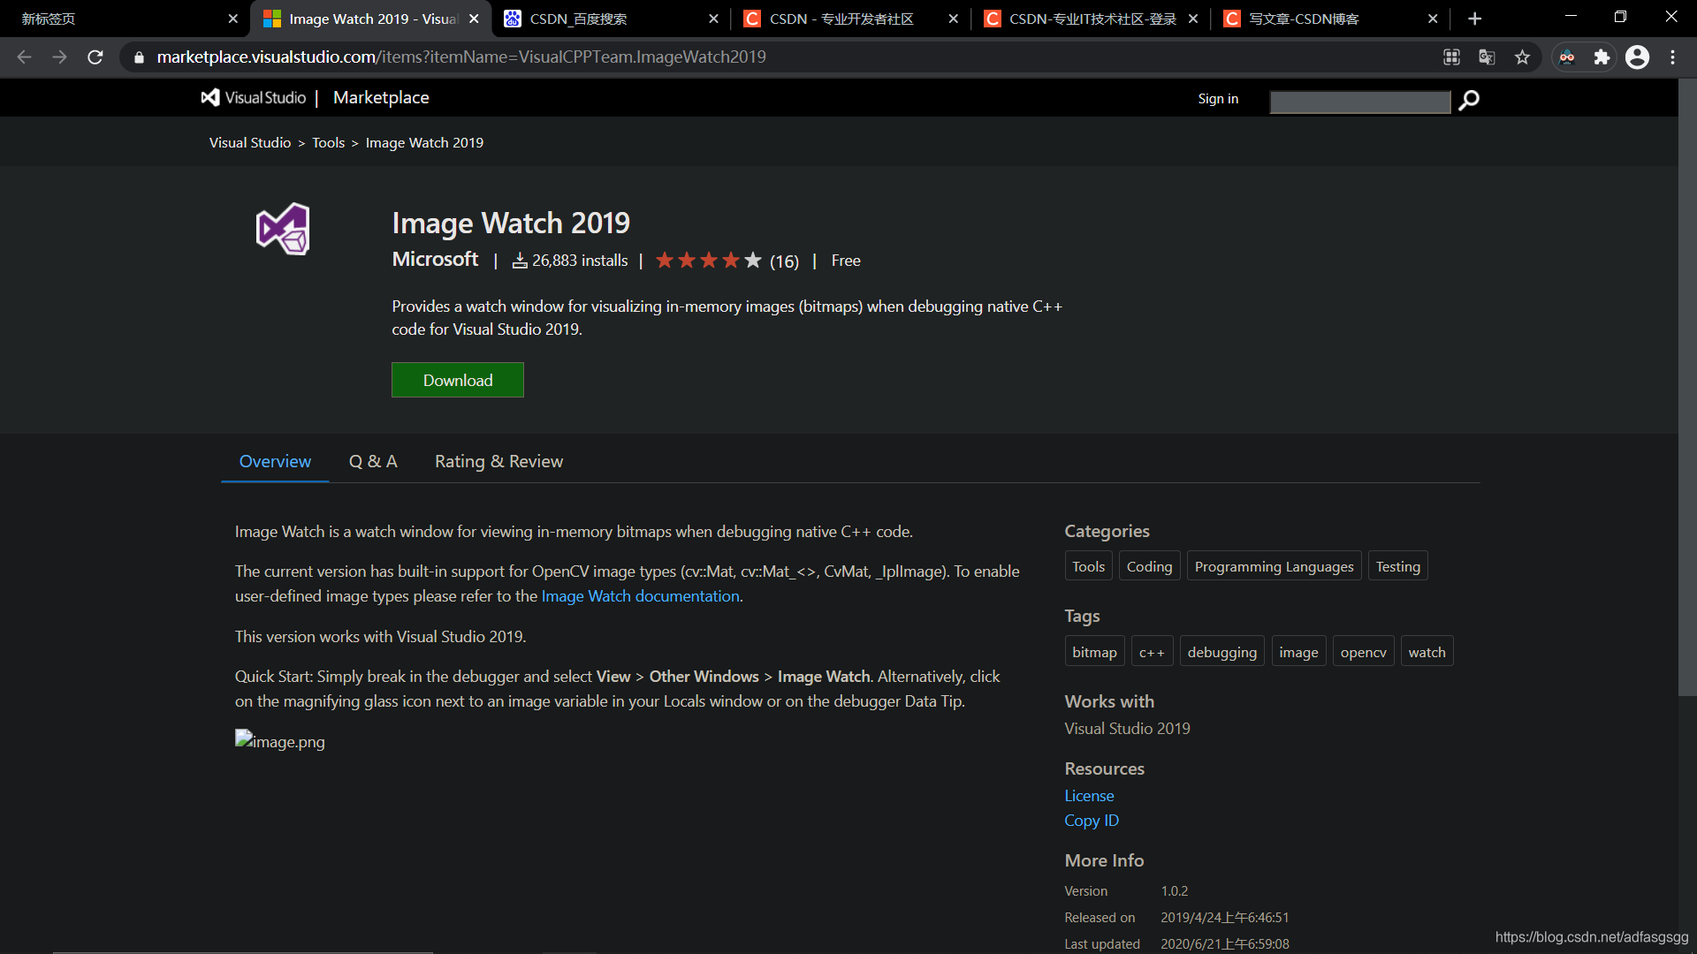The height and width of the screenshot is (954, 1697).
Task: Select the opencv tag
Action: click(1363, 652)
